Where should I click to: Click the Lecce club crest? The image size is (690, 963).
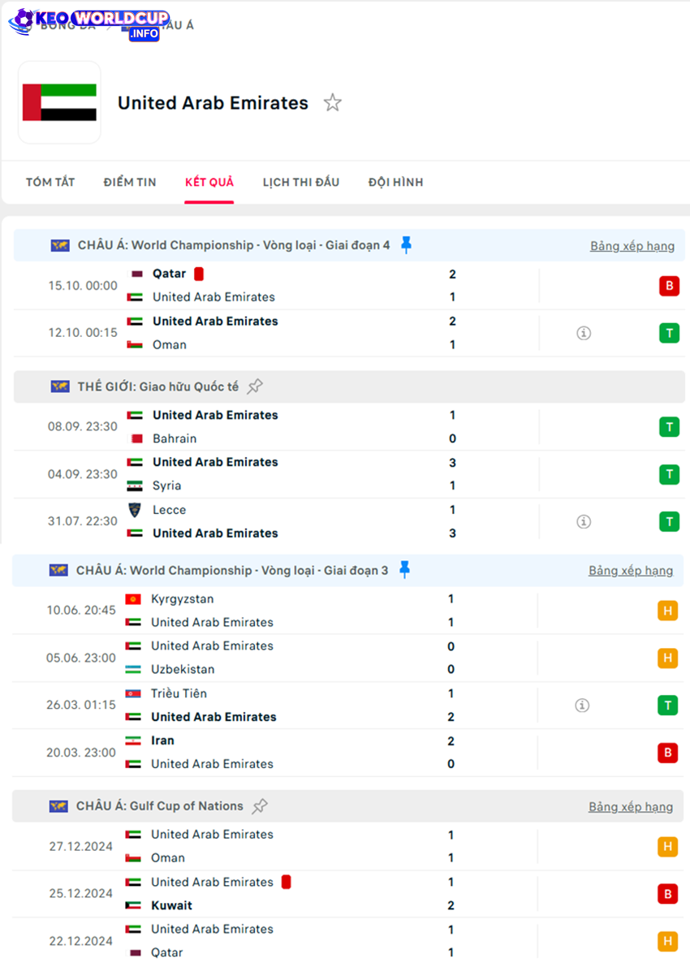(x=135, y=510)
